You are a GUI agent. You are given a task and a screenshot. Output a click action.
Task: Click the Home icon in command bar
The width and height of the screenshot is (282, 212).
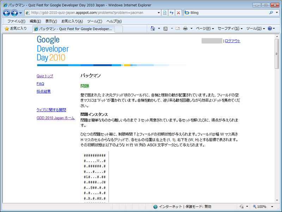click(x=153, y=29)
